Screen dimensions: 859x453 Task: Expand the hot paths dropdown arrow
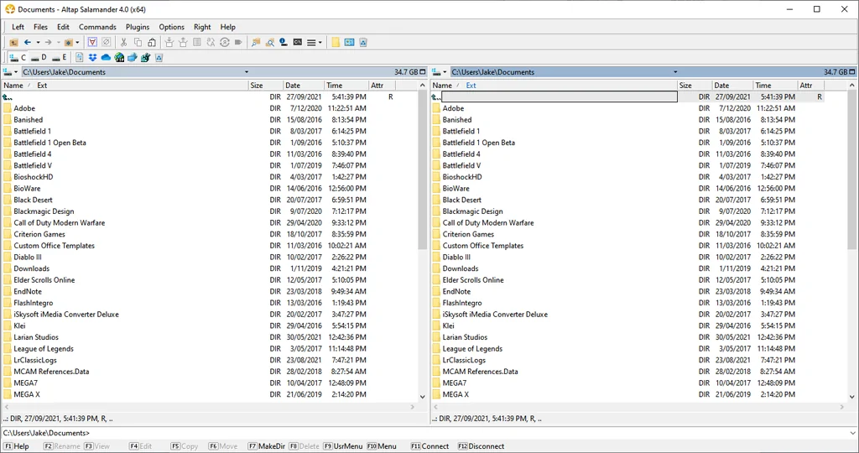click(x=77, y=42)
